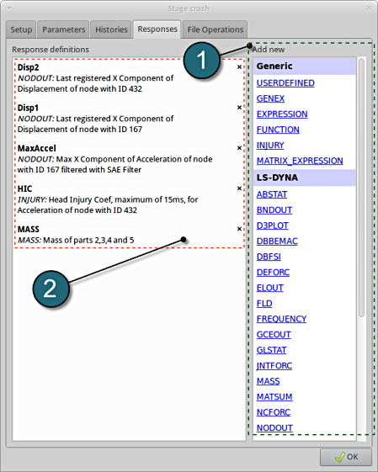
Task: Add a BNDOUT response
Action: tap(274, 210)
